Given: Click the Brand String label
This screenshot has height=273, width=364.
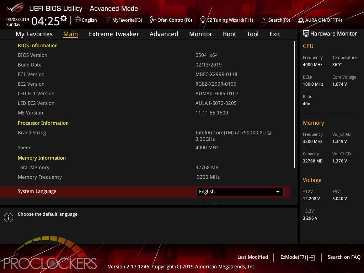Looking at the screenshot, I should pos(32,133).
